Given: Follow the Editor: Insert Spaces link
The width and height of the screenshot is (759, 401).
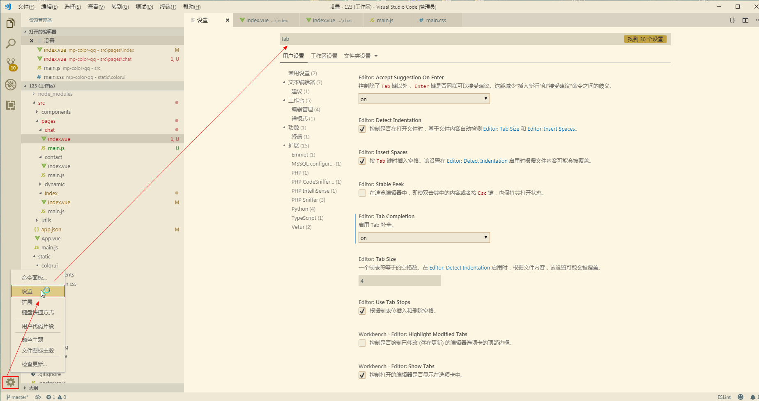Looking at the screenshot, I should tap(551, 129).
